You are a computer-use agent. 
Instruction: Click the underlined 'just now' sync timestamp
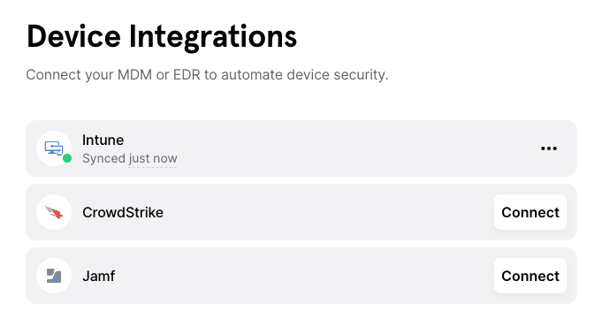click(153, 158)
